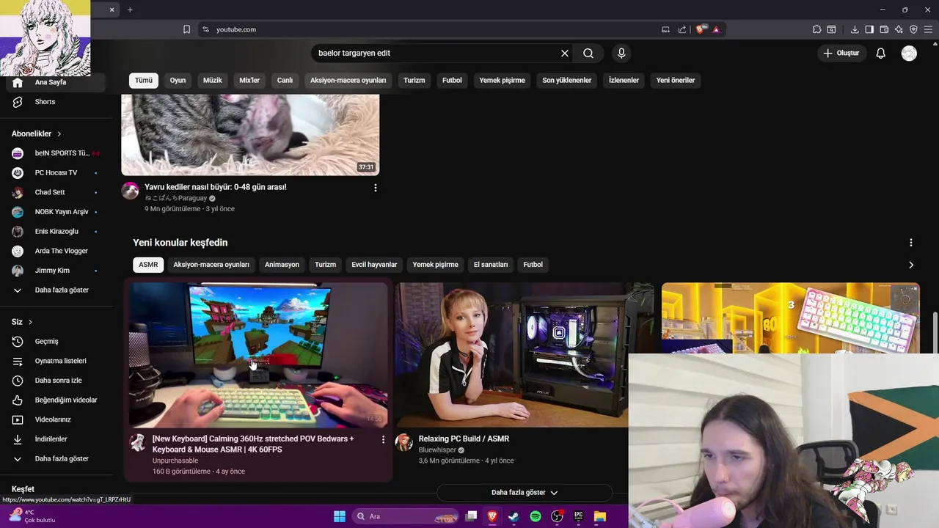Open the browser extensions puzzle icon

coord(816,29)
